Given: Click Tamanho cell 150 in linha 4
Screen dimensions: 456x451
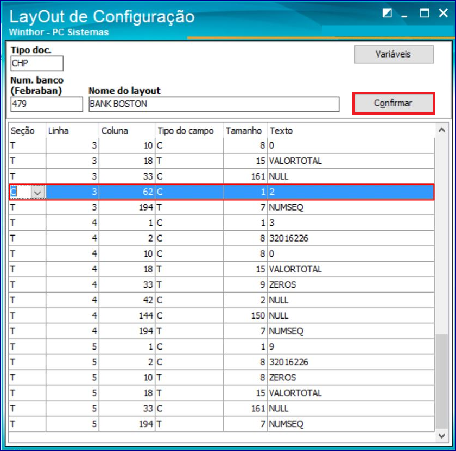Looking at the screenshot, I should click(x=245, y=316).
